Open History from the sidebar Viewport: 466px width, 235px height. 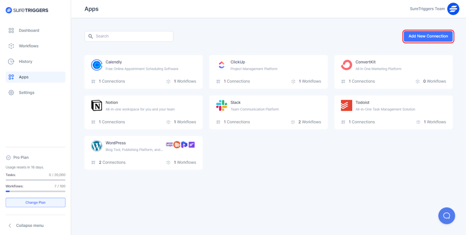[25, 61]
